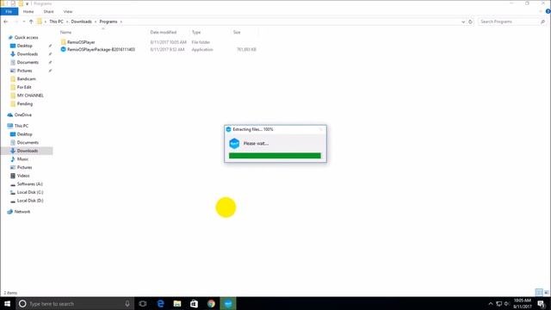Click Programs in address breadcrumb
The image size is (551, 310).
108,22
